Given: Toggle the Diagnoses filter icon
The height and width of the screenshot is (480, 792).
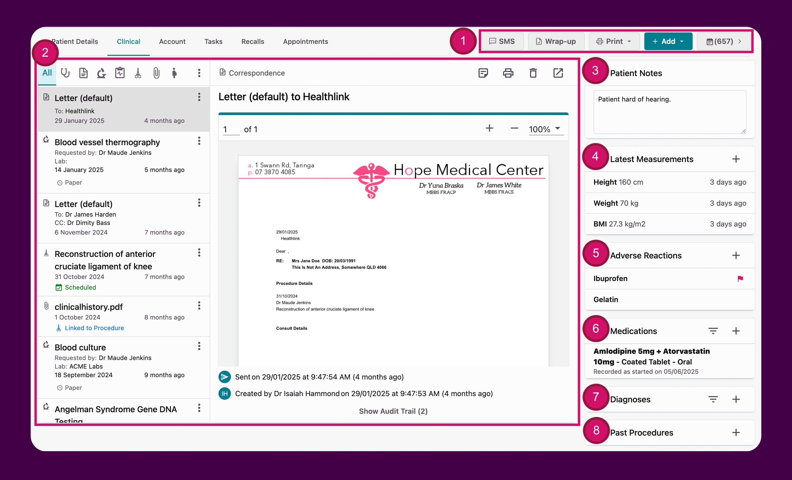Looking at the screenshot, I should (713, 399).
